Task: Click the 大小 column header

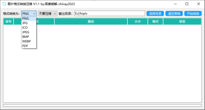Action: pos(138,22)
